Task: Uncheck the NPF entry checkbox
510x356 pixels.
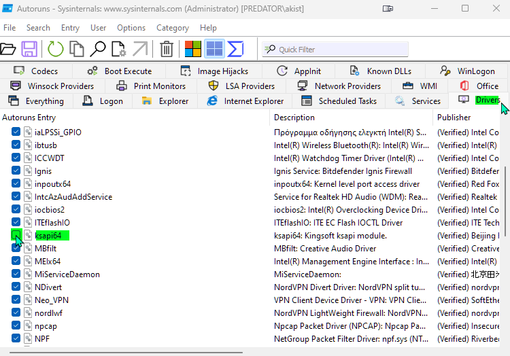Action: point(16,338)
